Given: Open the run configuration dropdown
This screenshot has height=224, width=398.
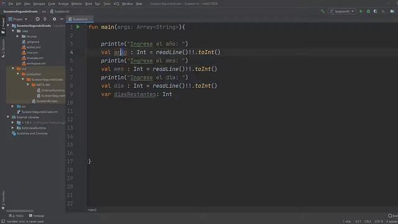Looking at the screenshot, I should pyautogui.click(x=342, y=11).
